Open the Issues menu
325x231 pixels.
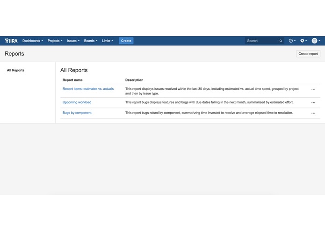[x=73, y=41]
